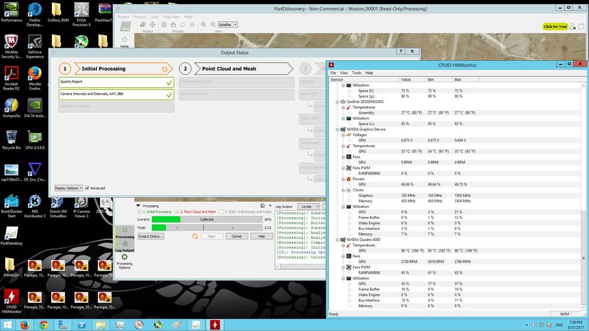Open the Help menu in HWMonitor
589x331 pixels.
click(369, 73)
